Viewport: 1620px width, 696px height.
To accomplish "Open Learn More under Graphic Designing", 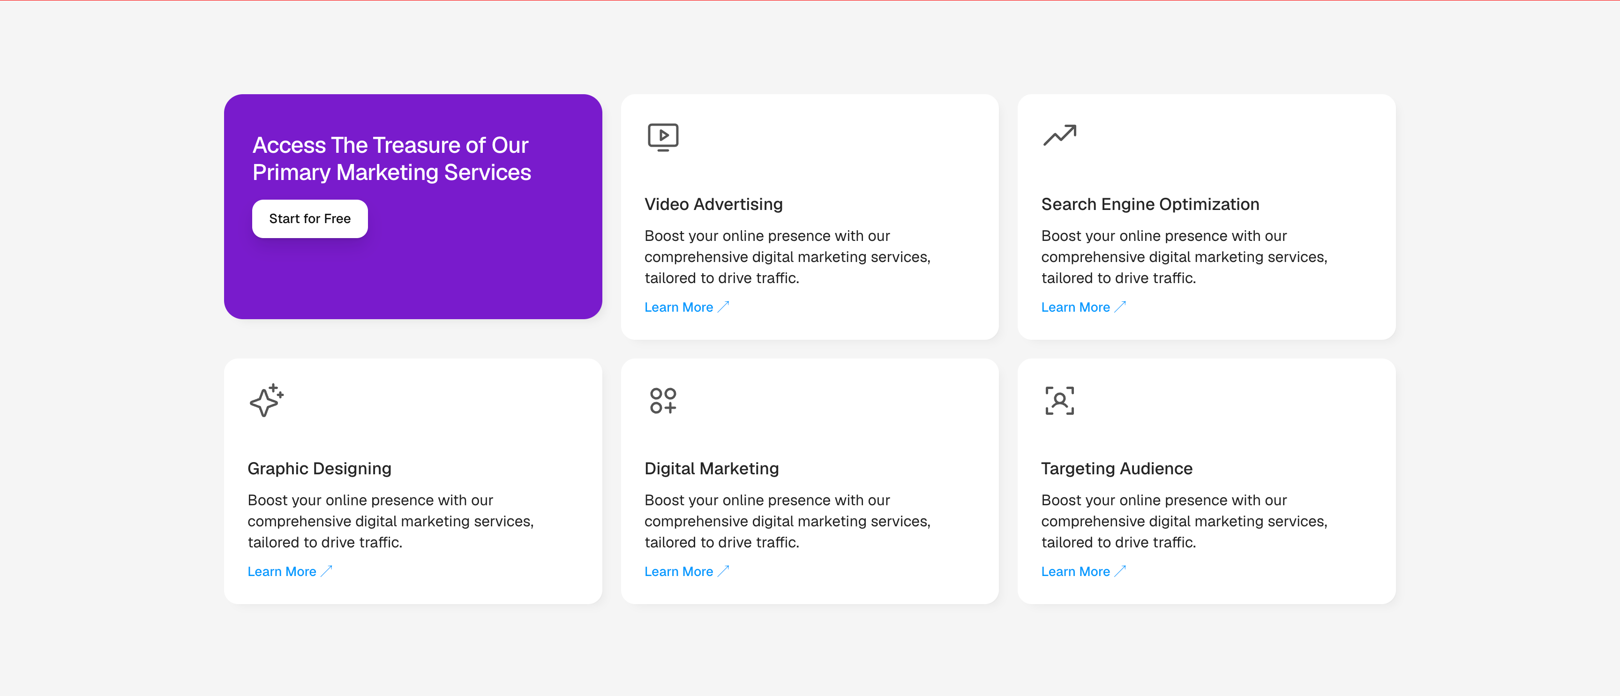I will point(289,571).
